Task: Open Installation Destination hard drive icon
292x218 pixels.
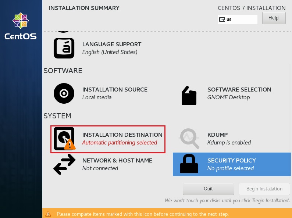Action: pyautogui.click(x=64, y=139)
